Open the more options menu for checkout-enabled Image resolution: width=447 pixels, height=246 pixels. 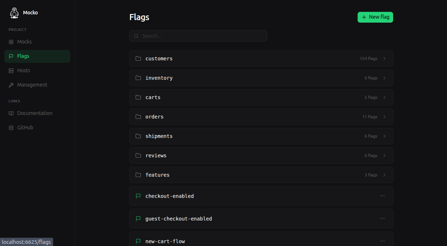(x=382, y=196)
